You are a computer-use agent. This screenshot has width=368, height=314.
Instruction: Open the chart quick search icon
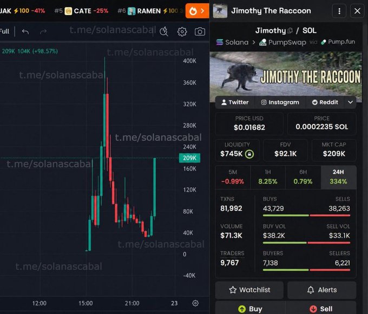pyautogui.click(x=164, y=31)
